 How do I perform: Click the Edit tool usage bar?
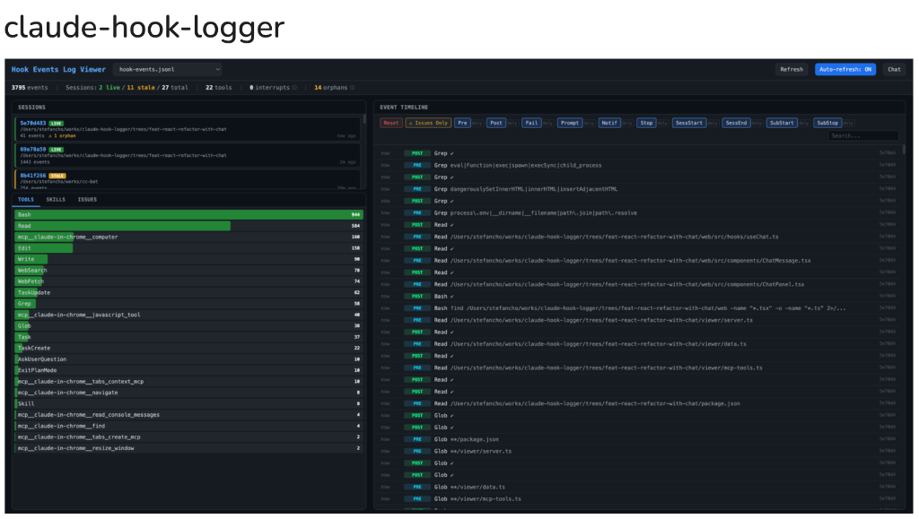pos(43,248)
